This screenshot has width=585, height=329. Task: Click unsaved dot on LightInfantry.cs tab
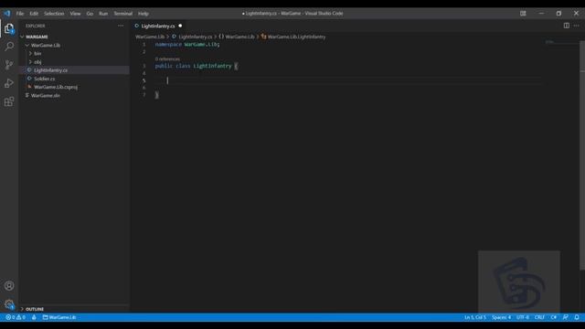[180, 26]
